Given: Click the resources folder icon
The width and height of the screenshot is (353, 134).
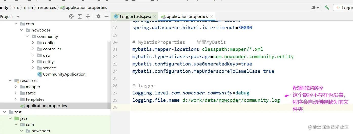Looking at the screenshot, I should tap(17, 81).
